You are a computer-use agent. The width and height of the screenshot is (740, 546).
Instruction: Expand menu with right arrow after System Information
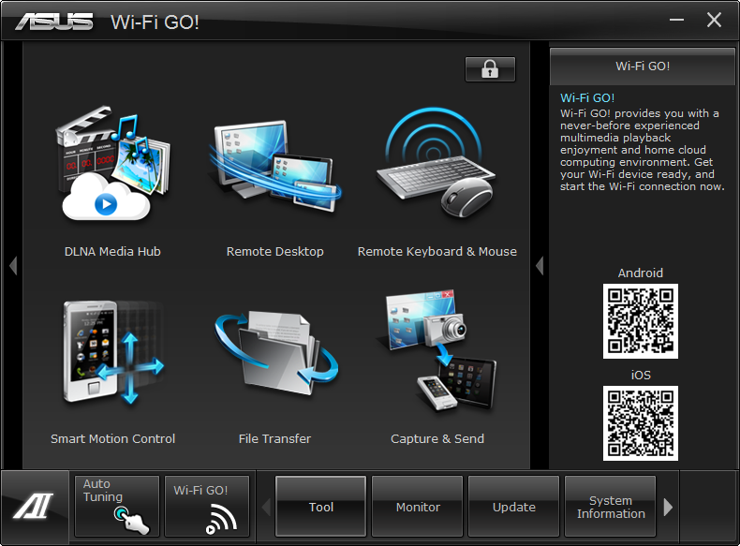[668, 507]
